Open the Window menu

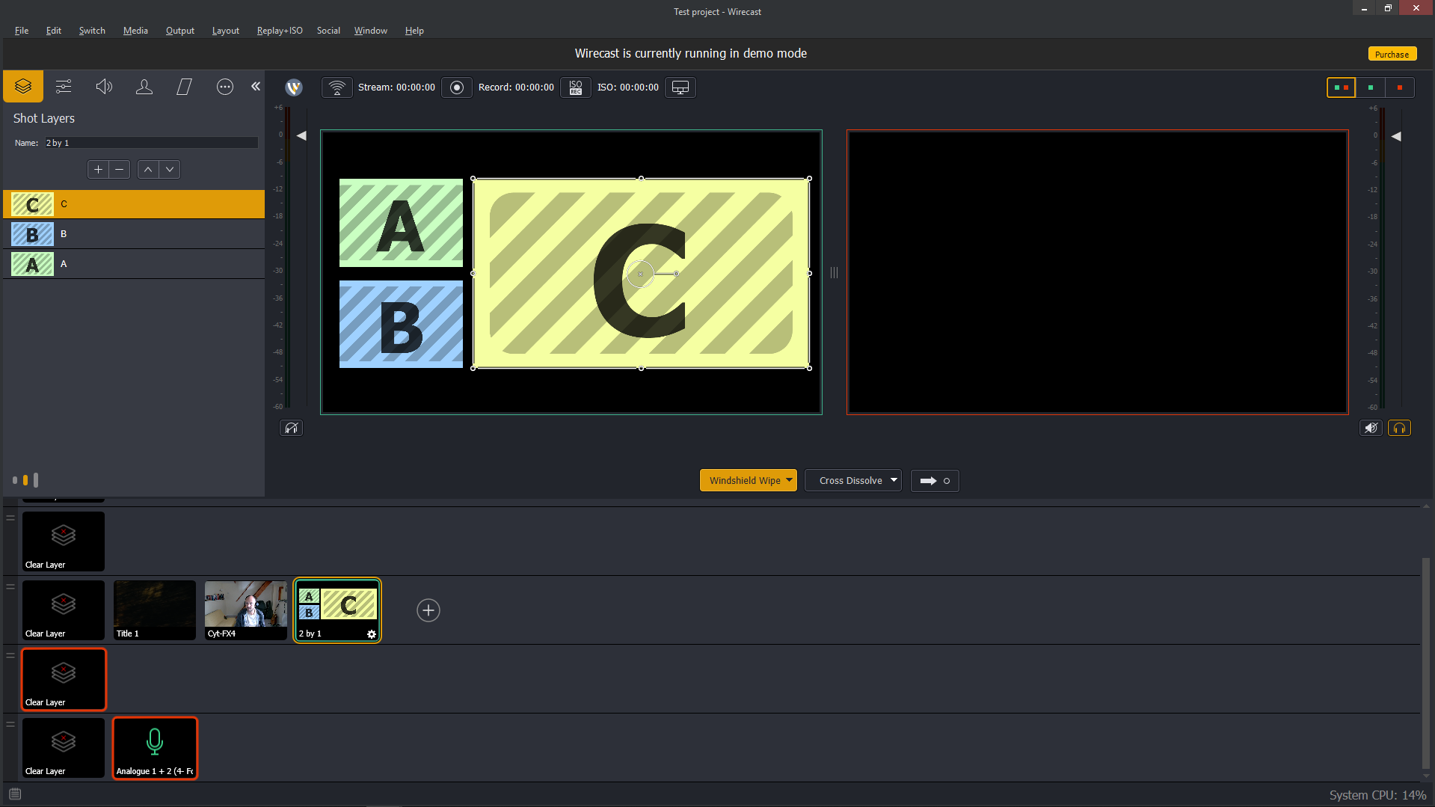[371, 31]
